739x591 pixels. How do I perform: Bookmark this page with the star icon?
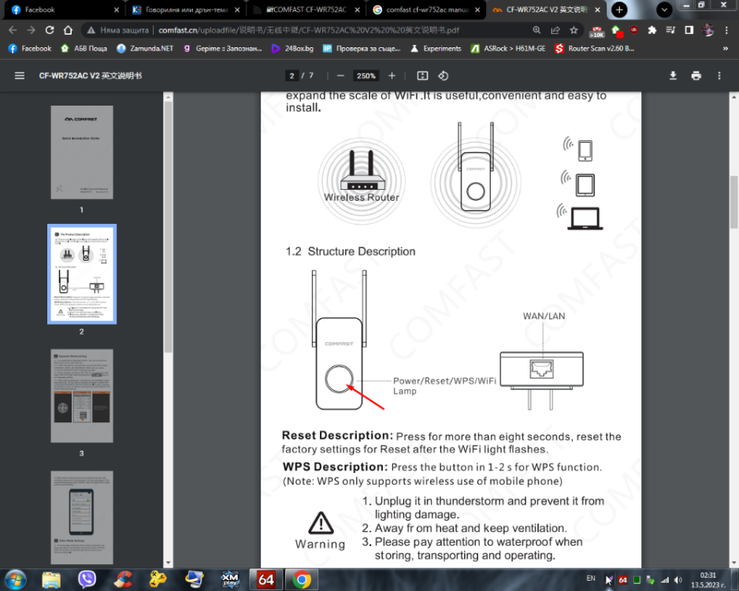click(574, 30)
